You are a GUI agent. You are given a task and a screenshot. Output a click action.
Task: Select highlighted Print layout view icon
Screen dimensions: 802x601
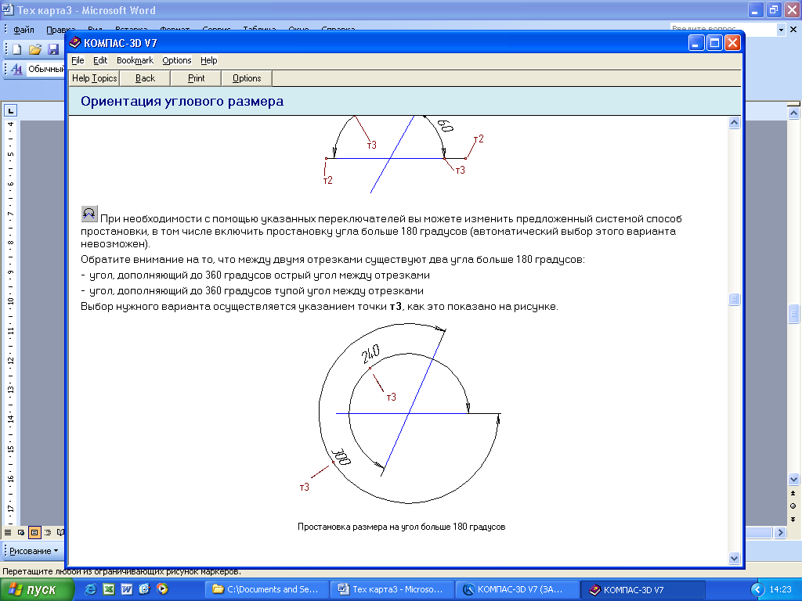(x=34, y=532)
